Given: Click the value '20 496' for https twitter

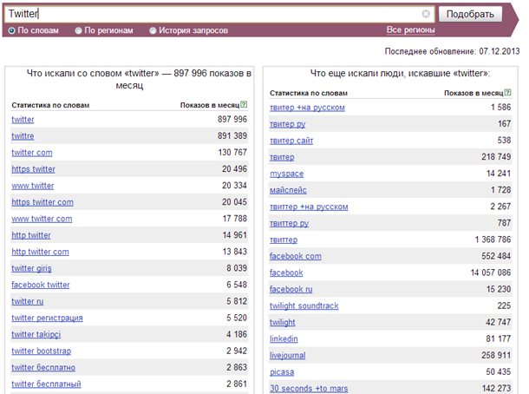Looking at the screenshot, I should pos(234,169).
